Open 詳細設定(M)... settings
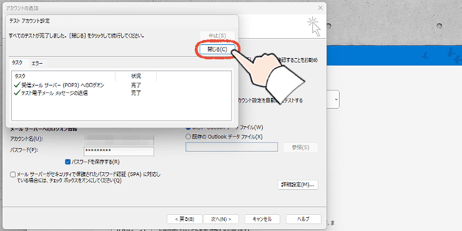The image size is (462, 231). [x=298, y=185]
